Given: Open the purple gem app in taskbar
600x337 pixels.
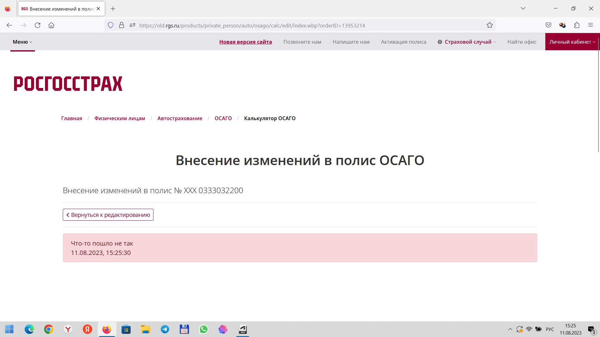Looking at the screenshot, I should click(x=223, y=329).
